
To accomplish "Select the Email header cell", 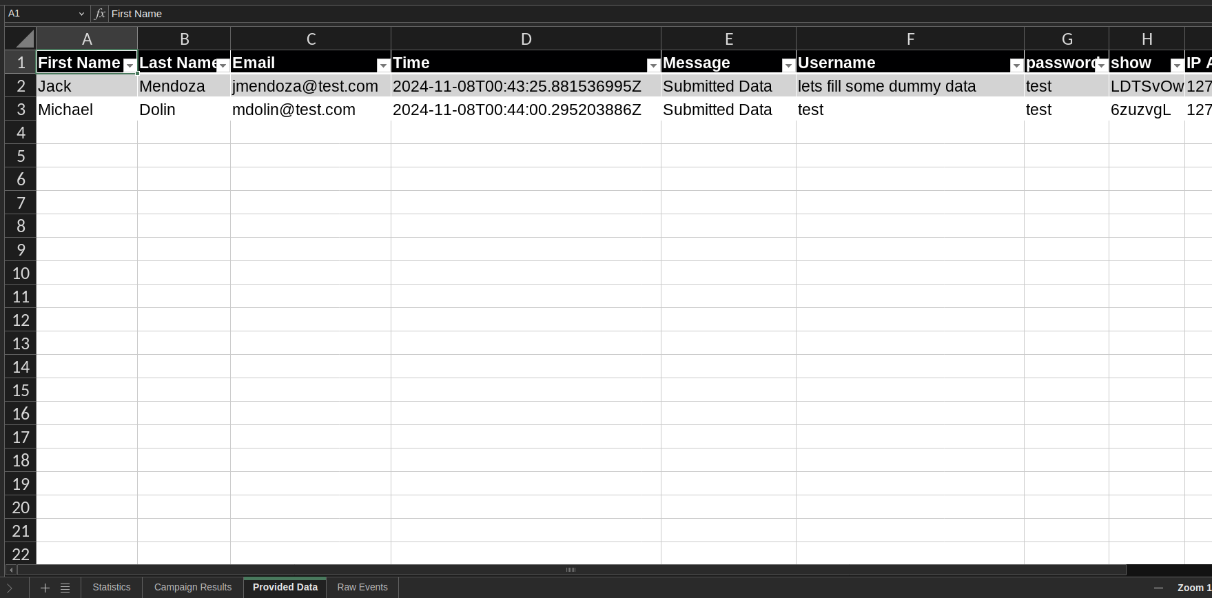I will [311, 63].
